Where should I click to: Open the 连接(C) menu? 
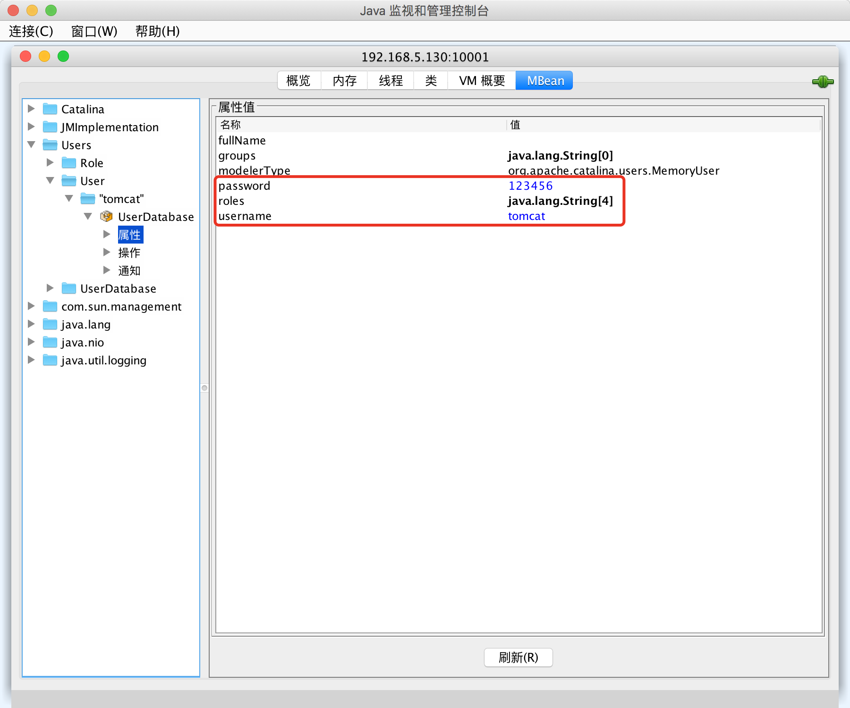click(31, 31)
